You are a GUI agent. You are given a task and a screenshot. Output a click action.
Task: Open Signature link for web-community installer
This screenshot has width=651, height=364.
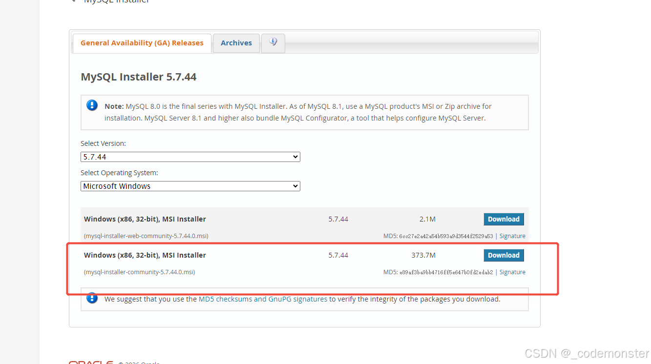(x=512, y=236)
